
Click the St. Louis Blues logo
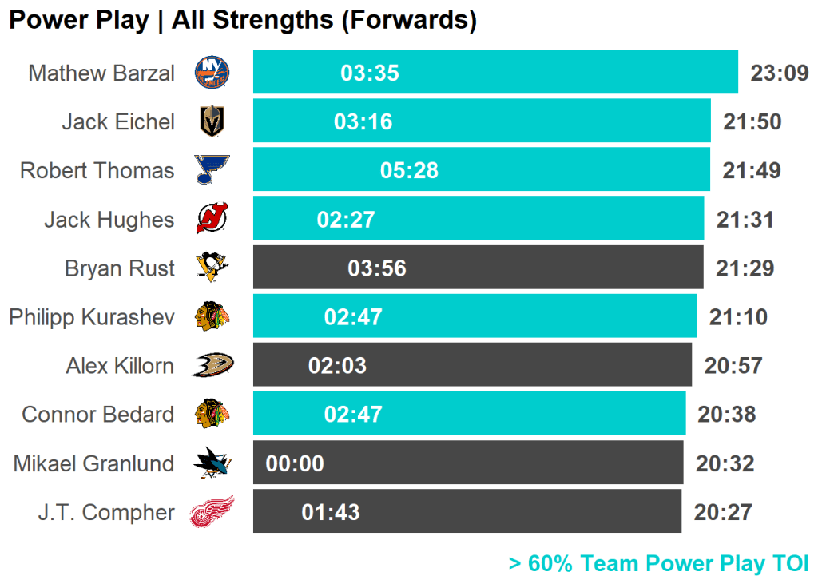[212, 170]
